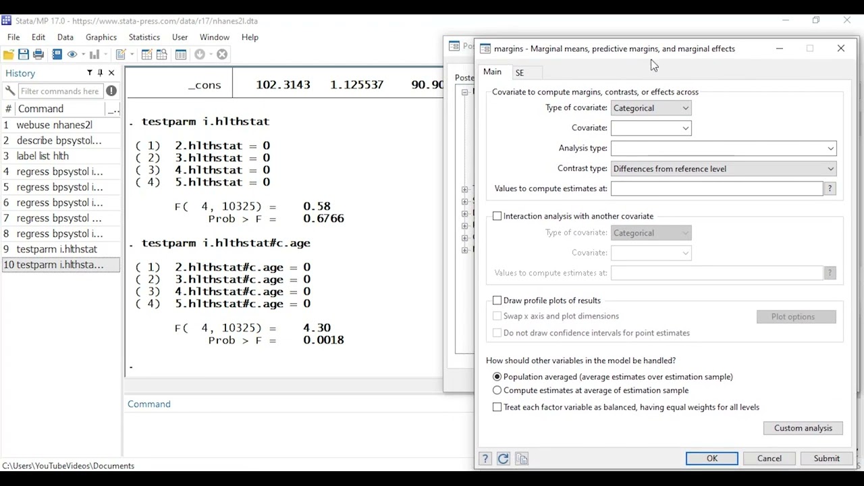
Task: Click the margins dialog title bar icon
Action: pos(485,49)
